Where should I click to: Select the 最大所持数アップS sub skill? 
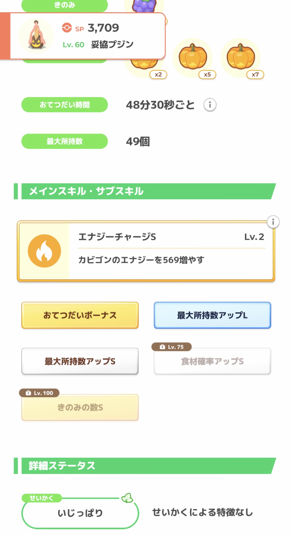[80, 361]
